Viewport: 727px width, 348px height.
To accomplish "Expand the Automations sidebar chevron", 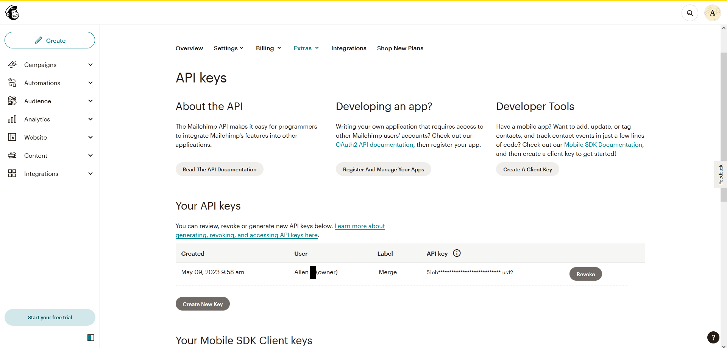I will [x=90, y=83].
